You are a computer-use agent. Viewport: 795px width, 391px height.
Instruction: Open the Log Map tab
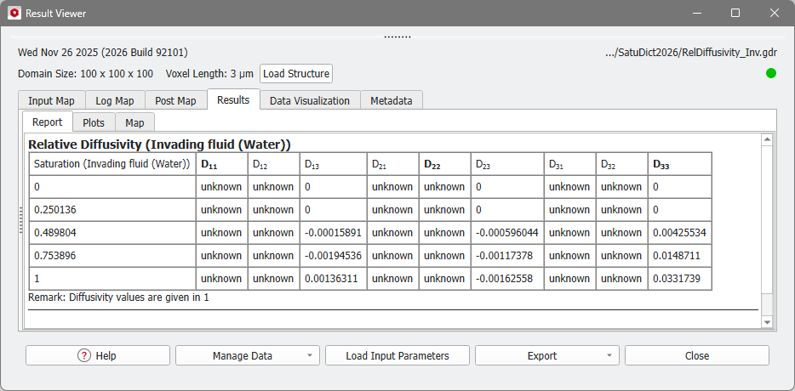[114, 100]
